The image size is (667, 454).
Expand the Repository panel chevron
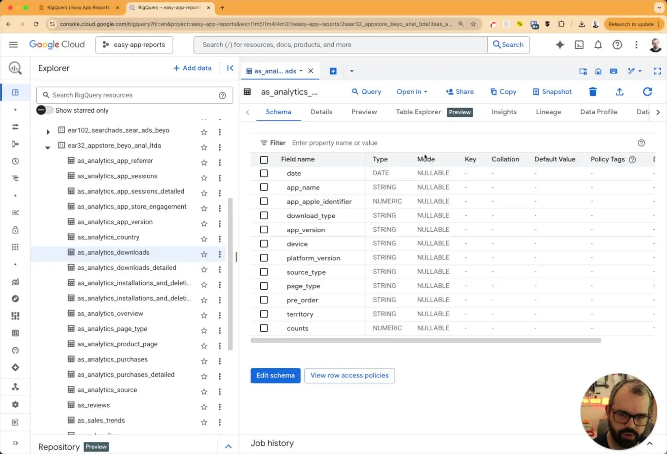[228, 446]
